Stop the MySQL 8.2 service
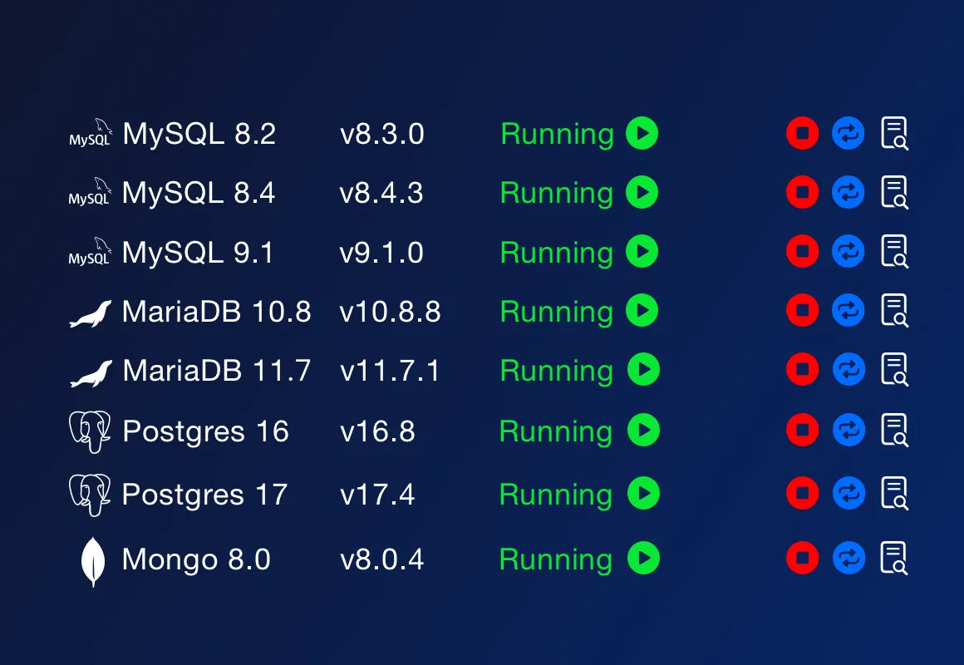 pyautogui.click(x=802, y=133)
